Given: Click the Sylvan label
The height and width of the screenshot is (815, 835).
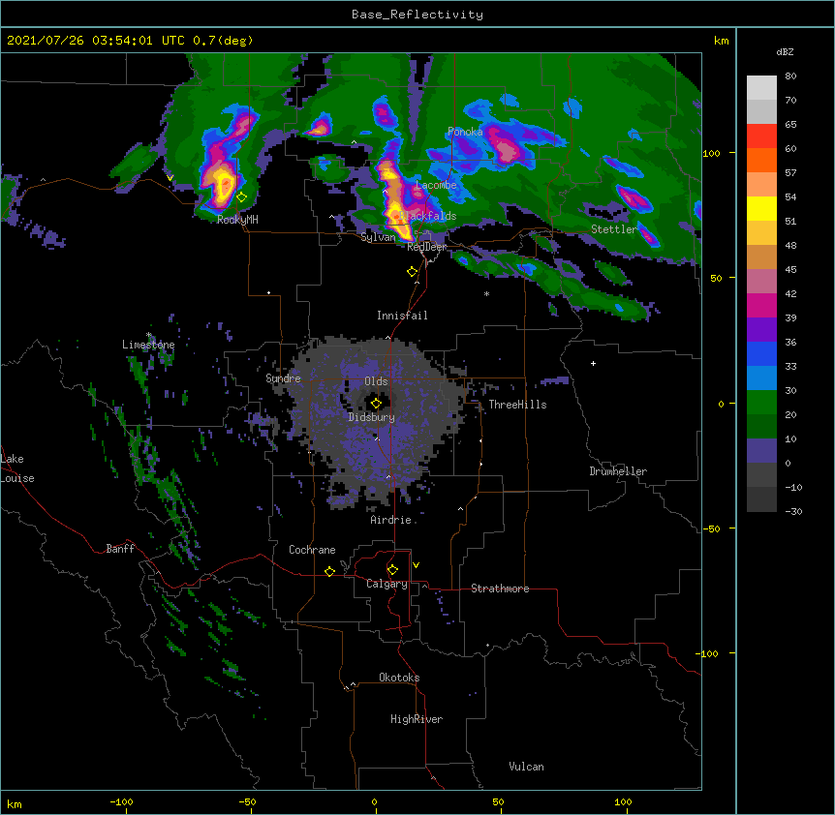Looking at the screenshot, I should pyautogui.click(x=378, y=237).
